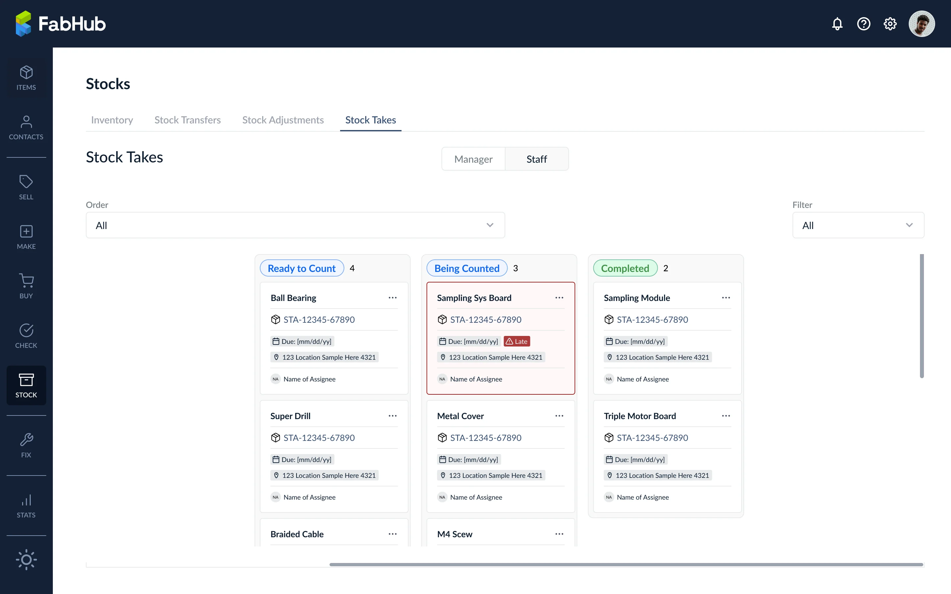Open the Triple Motor Board card title

point(640,416)
